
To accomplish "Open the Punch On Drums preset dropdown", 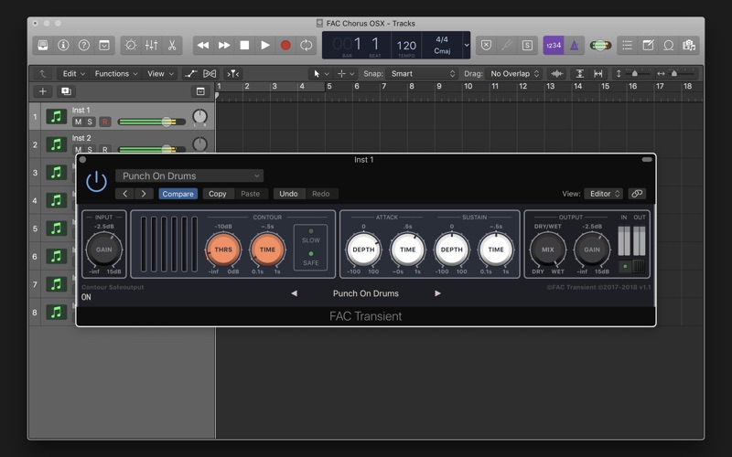I will [x=189, y=175].
